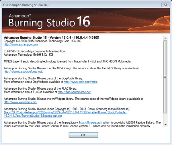Click the bold Version 16.0.4 heading
This screenshot has width=172, height=145.
click(x=51, y=38)
